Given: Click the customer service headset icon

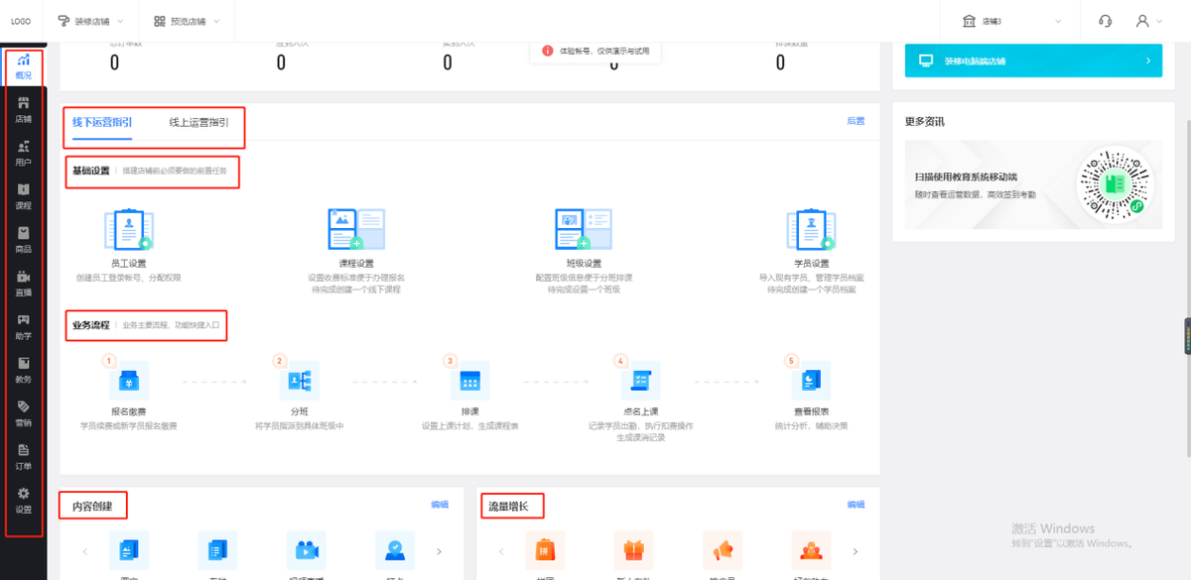Looking at the screenshot, I should (x=1106, y=21).
